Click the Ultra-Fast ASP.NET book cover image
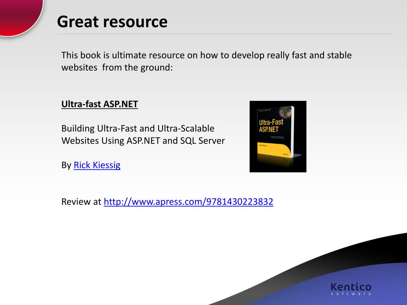Viewport: 407px width, 305px height. (x=278, y=137)
